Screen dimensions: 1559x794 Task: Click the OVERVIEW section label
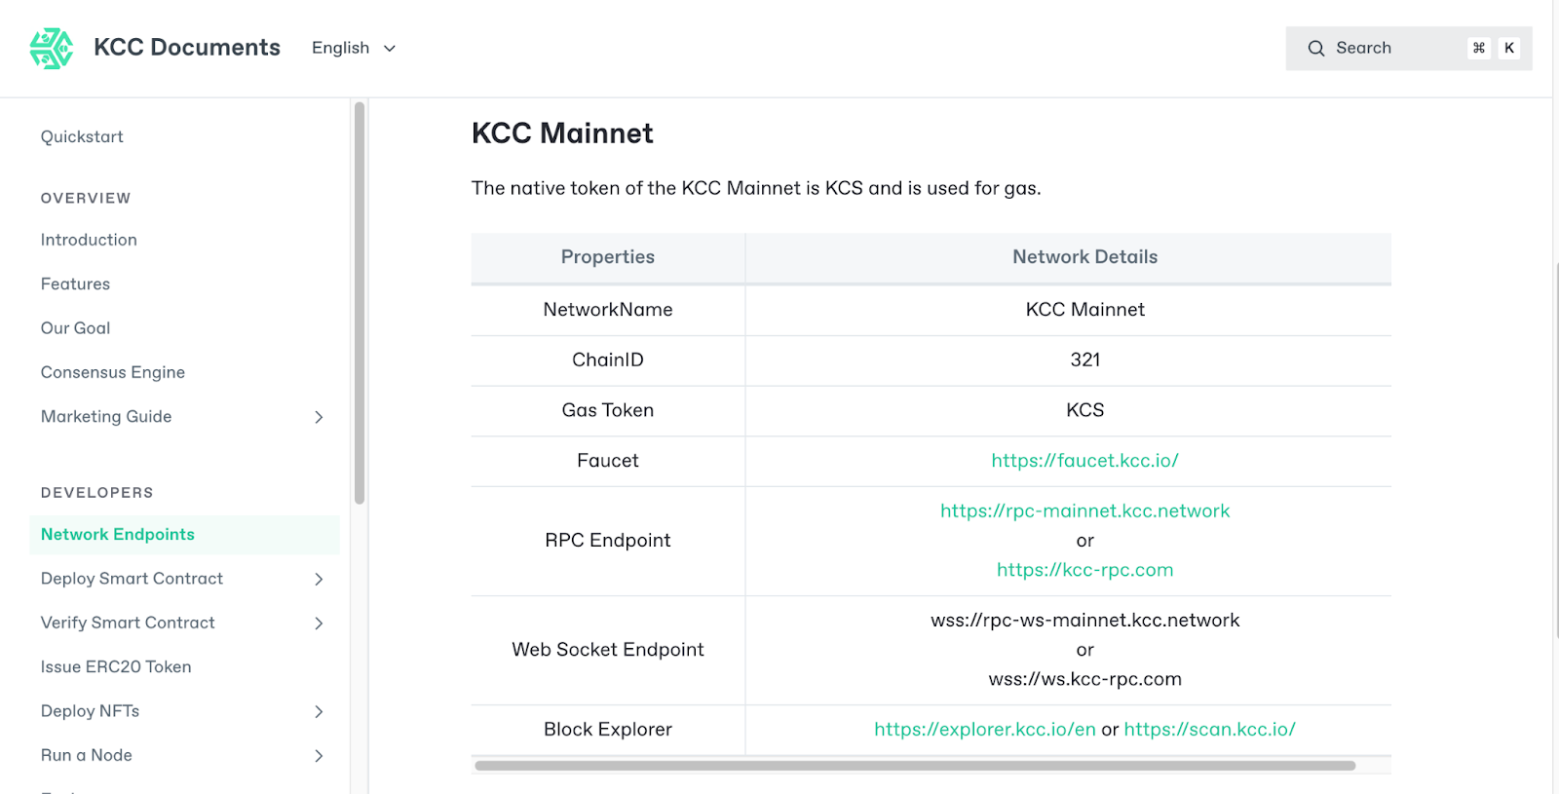(x=86, y=198)
